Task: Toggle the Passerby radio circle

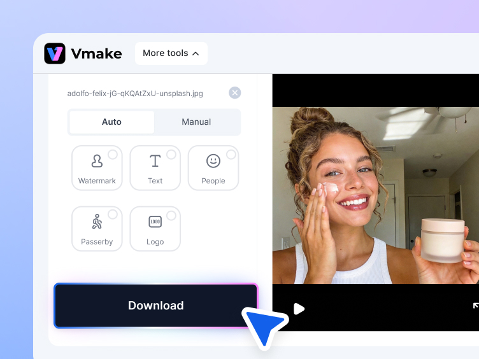Action: 113,215
